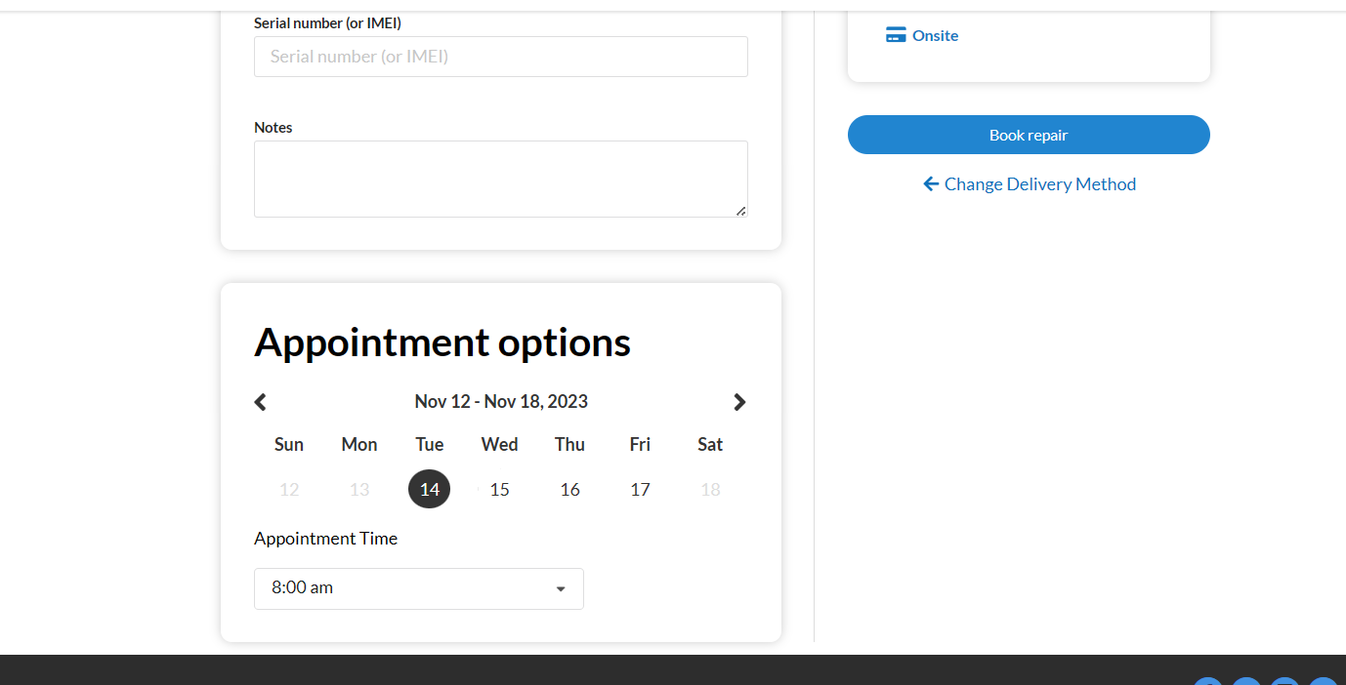Advance to the next week in the calendar
The image size is (1346, 685).
[x=739, y=402]
